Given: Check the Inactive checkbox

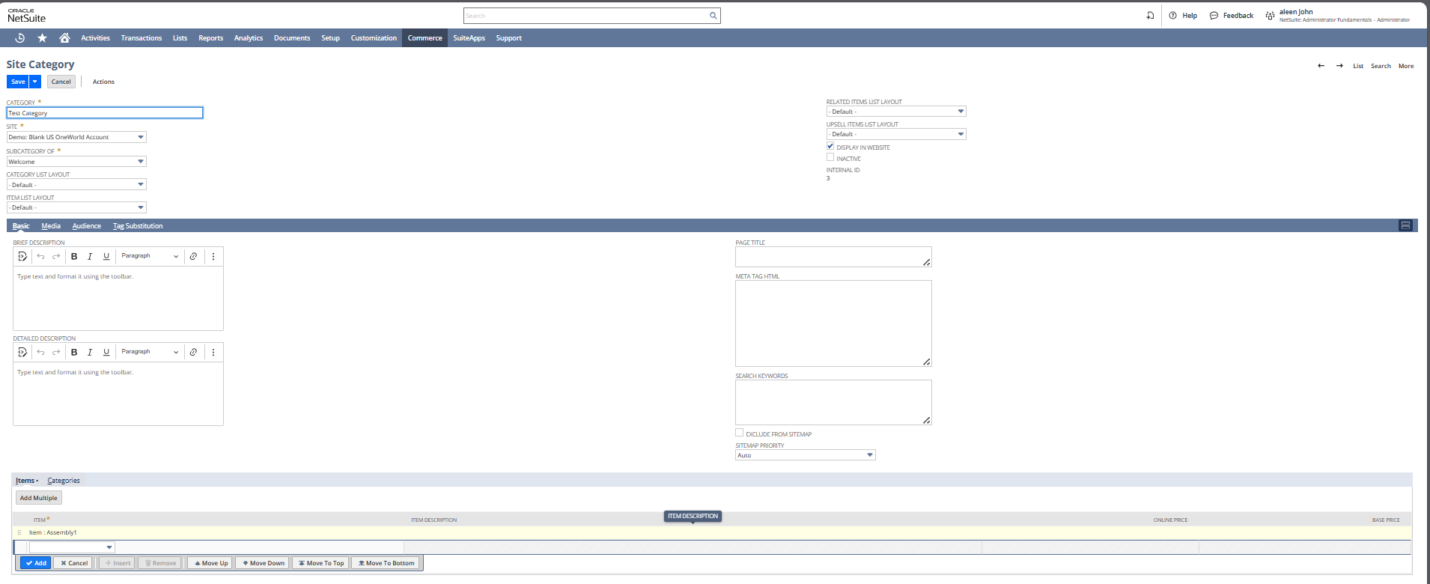Looking at the screenshot, I should click(x=830, y=158).
